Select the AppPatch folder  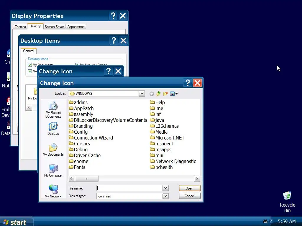[81, 108]
